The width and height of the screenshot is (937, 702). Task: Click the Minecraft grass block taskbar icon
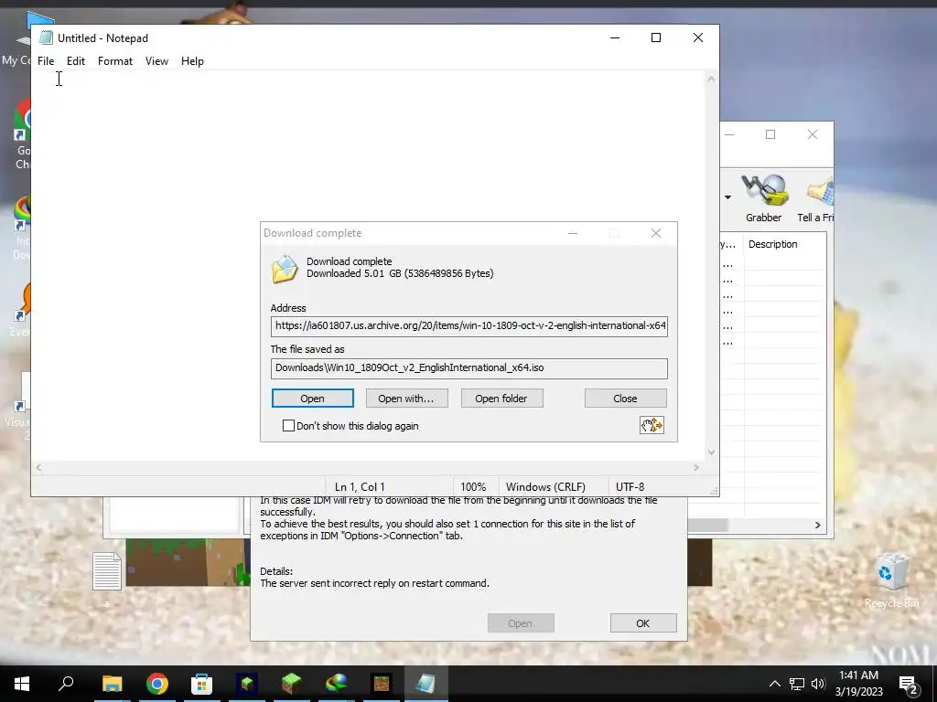(x=292, y=684)
